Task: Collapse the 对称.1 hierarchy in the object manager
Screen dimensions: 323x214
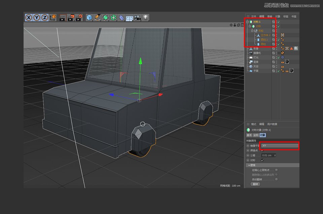Action: pyautogui.click(x=247, y=22)
